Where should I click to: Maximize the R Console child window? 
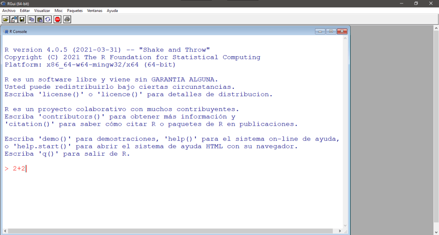331,31
